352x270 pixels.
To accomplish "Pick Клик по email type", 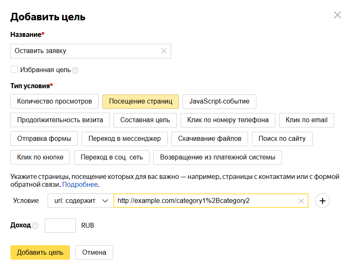I will click(306, 120).
